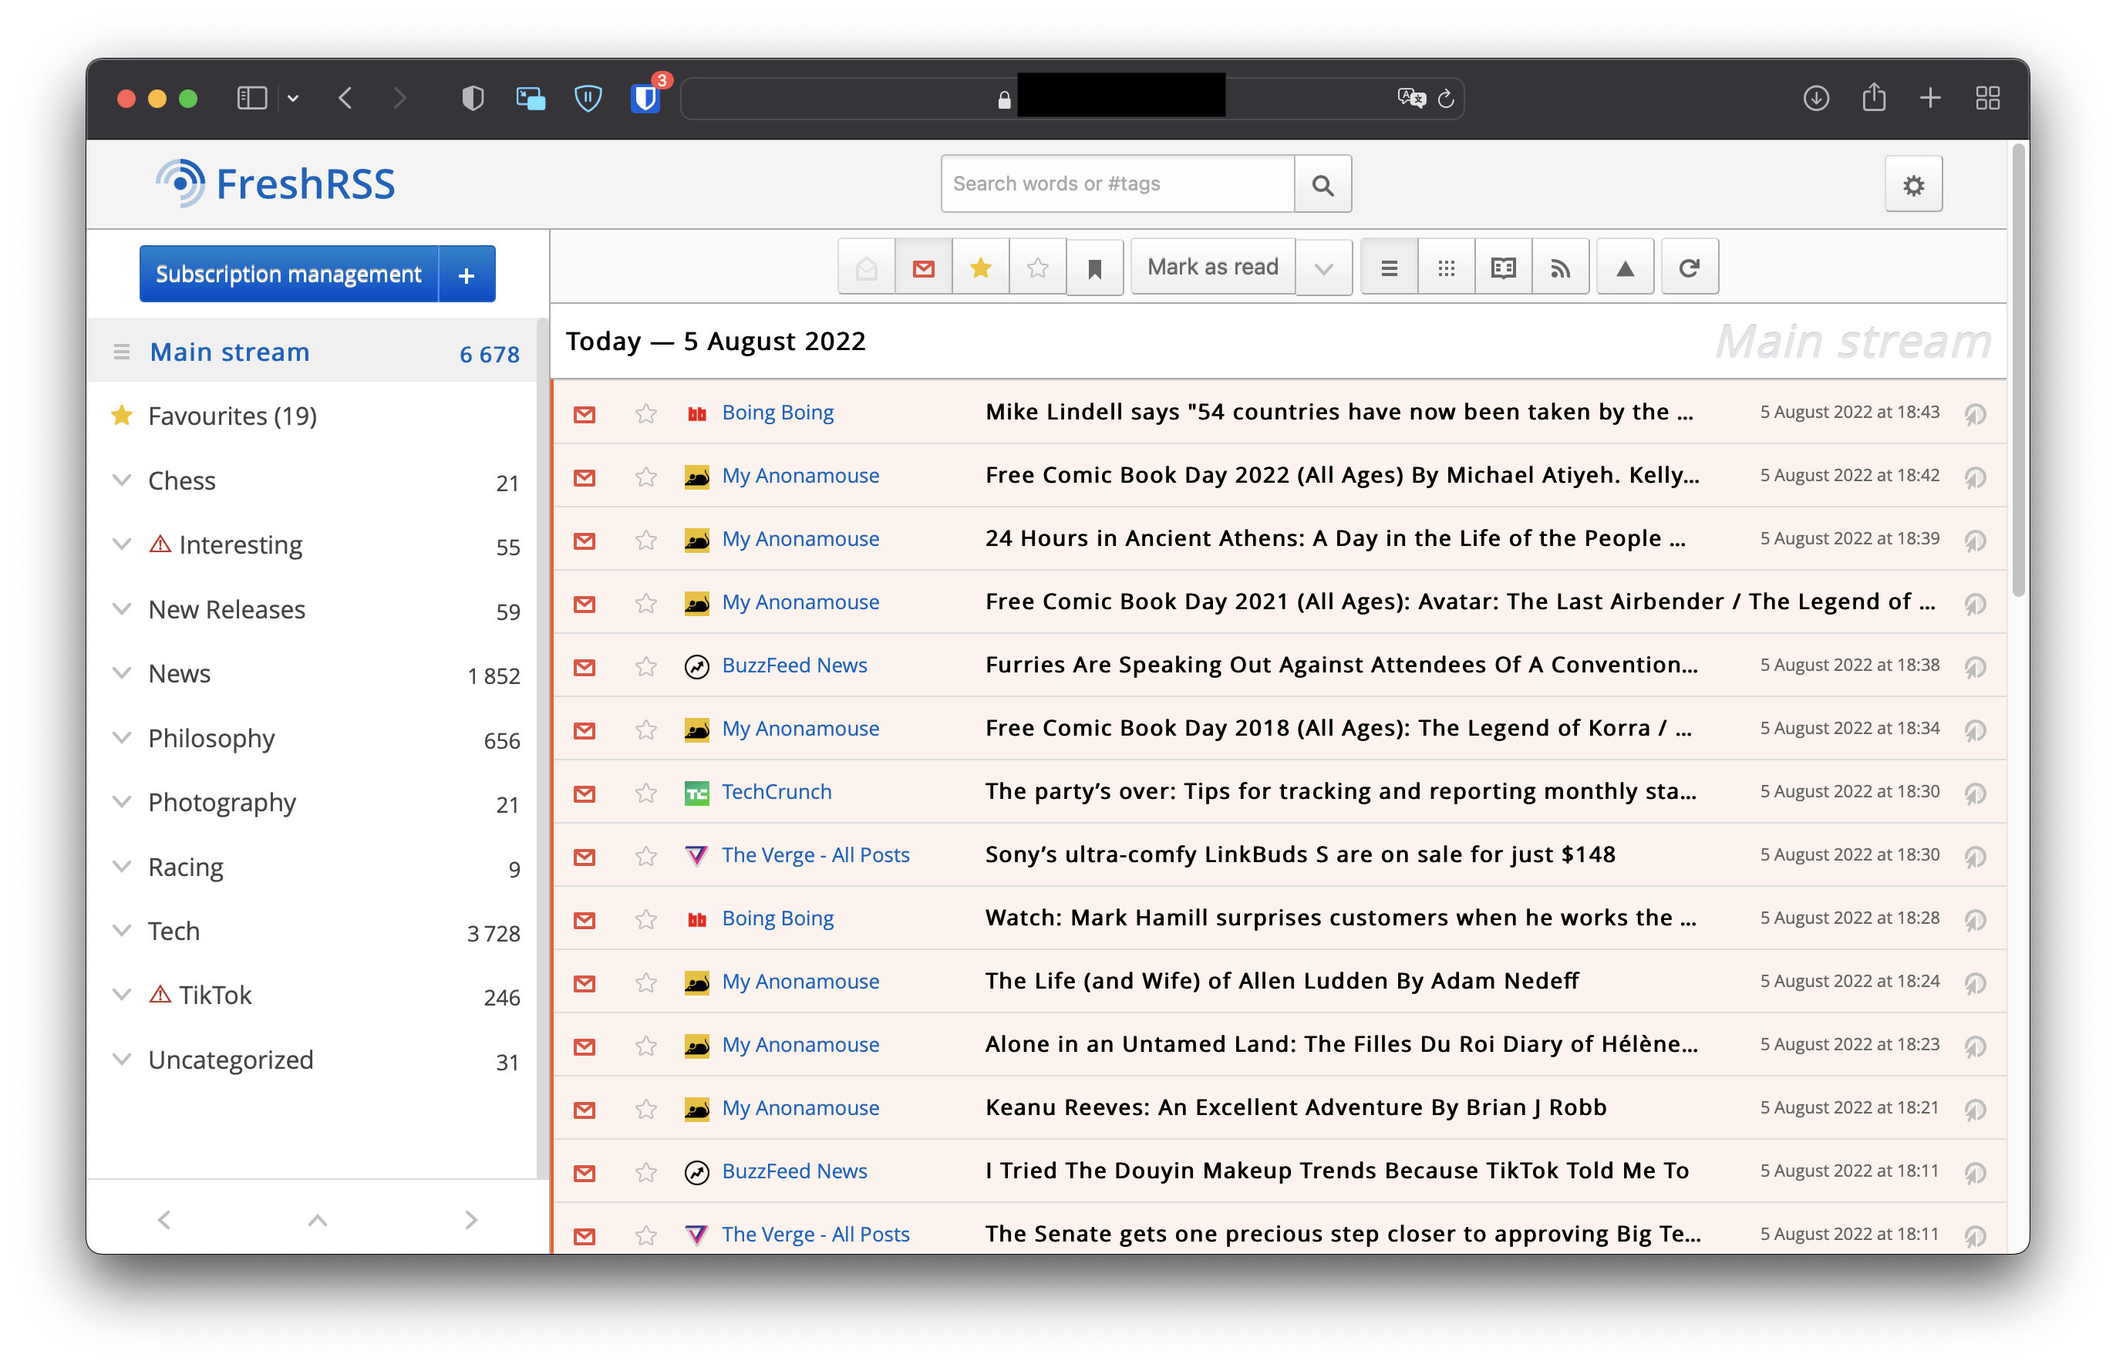Click Safari share button

click(x=1874, y=97)
